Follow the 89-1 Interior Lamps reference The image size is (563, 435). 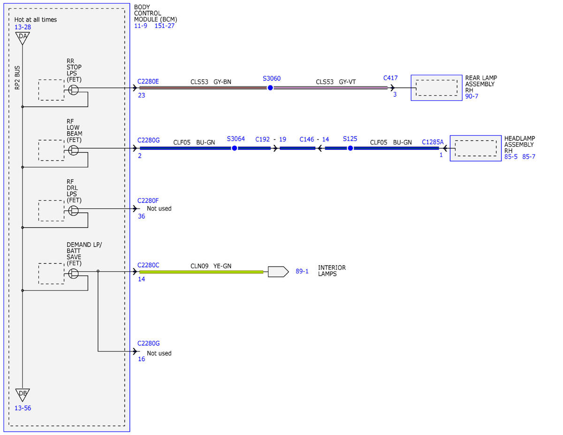coord(302,271)
